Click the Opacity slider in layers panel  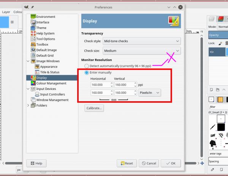pos(218,35)
